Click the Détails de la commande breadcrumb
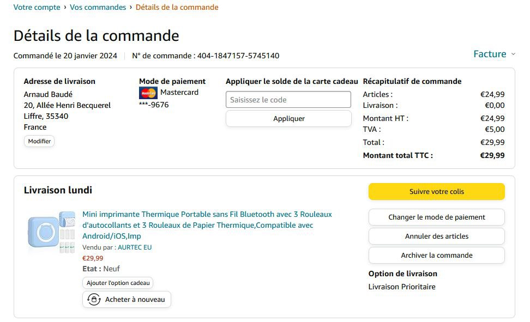Viewport: 530px width, 322px height. tap(177, 8)
